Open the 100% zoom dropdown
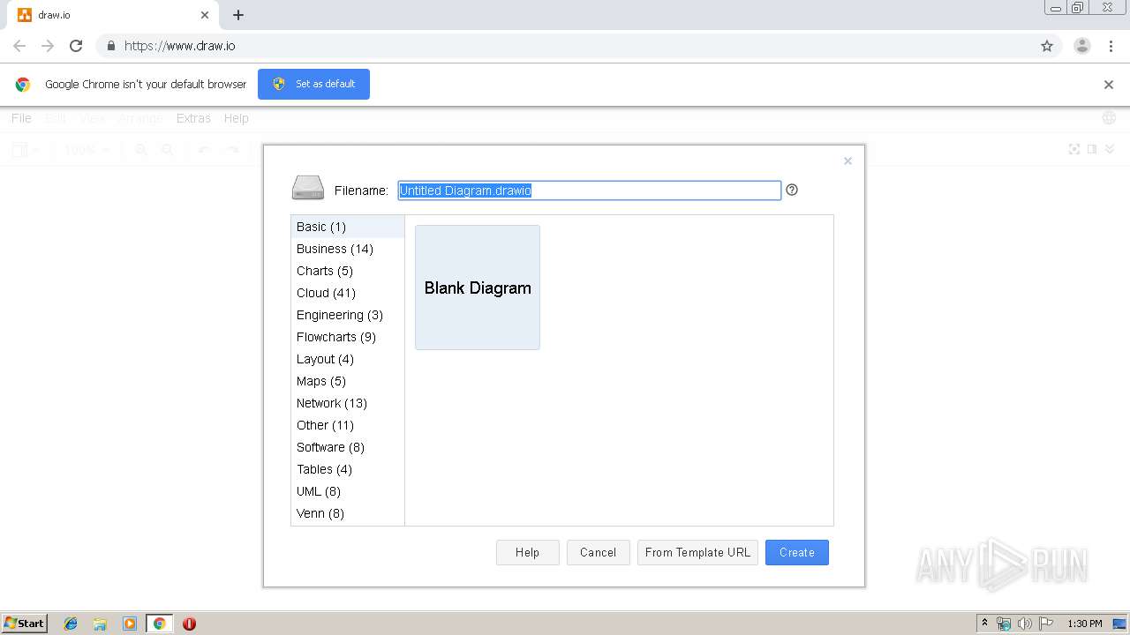This screenshot has height=635, width=1130. click(87, 150)
